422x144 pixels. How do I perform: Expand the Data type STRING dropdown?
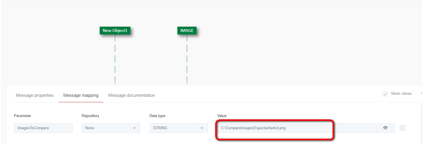click(x=179, y=128)
